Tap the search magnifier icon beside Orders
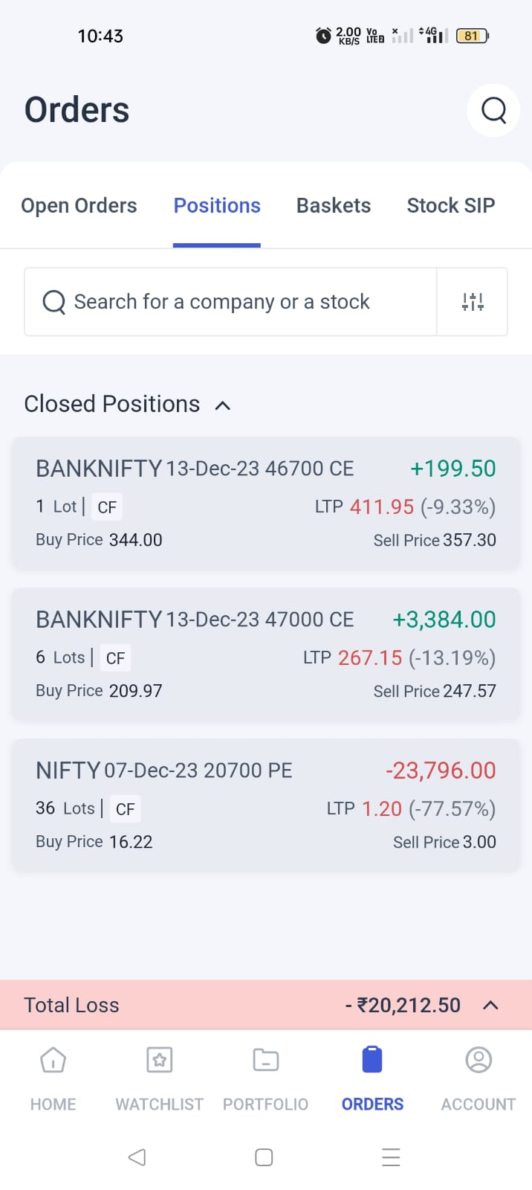Viewport: 532px width, 1190px height. point(493,110)
